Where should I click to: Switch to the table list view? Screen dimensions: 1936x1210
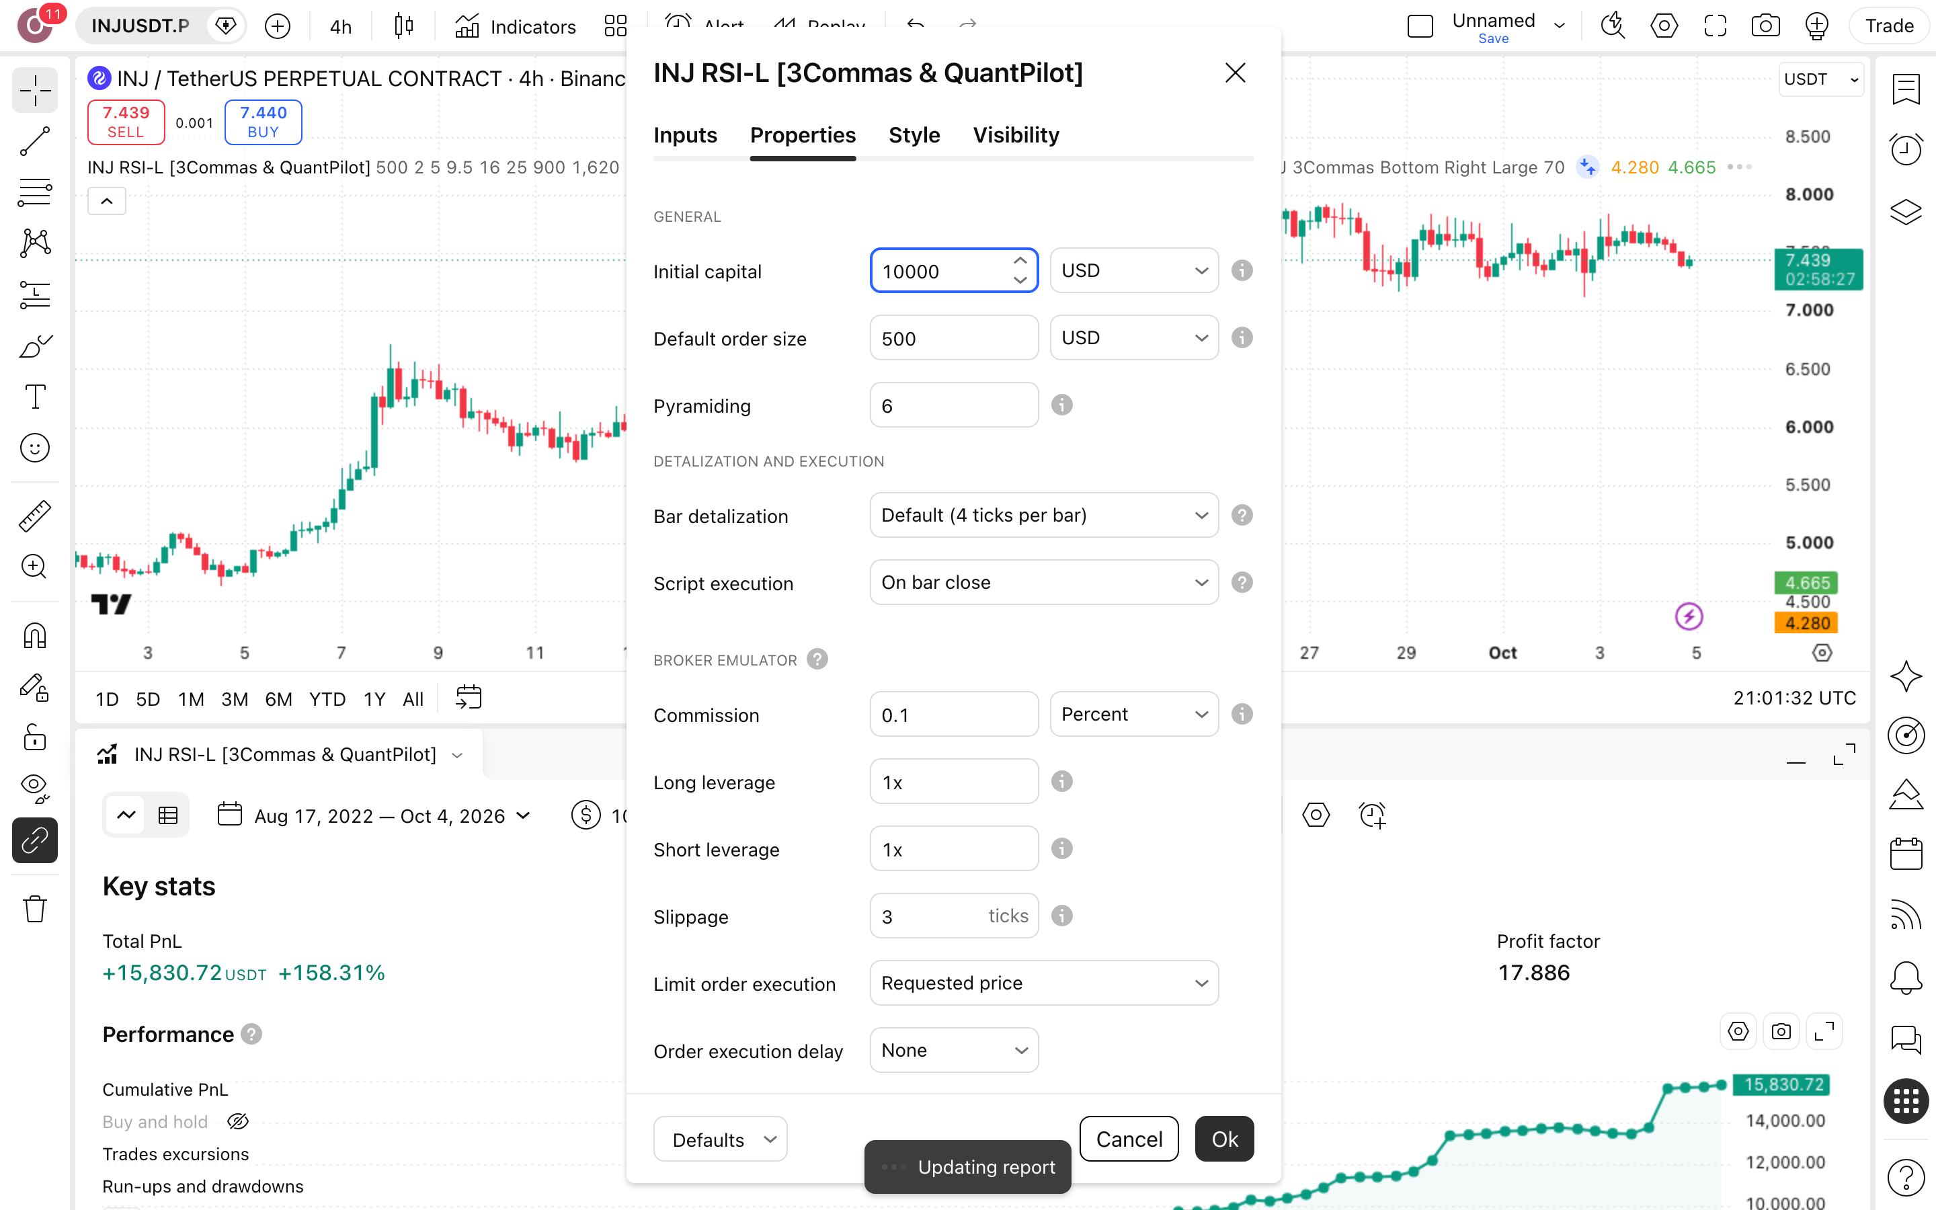(168, 815)
